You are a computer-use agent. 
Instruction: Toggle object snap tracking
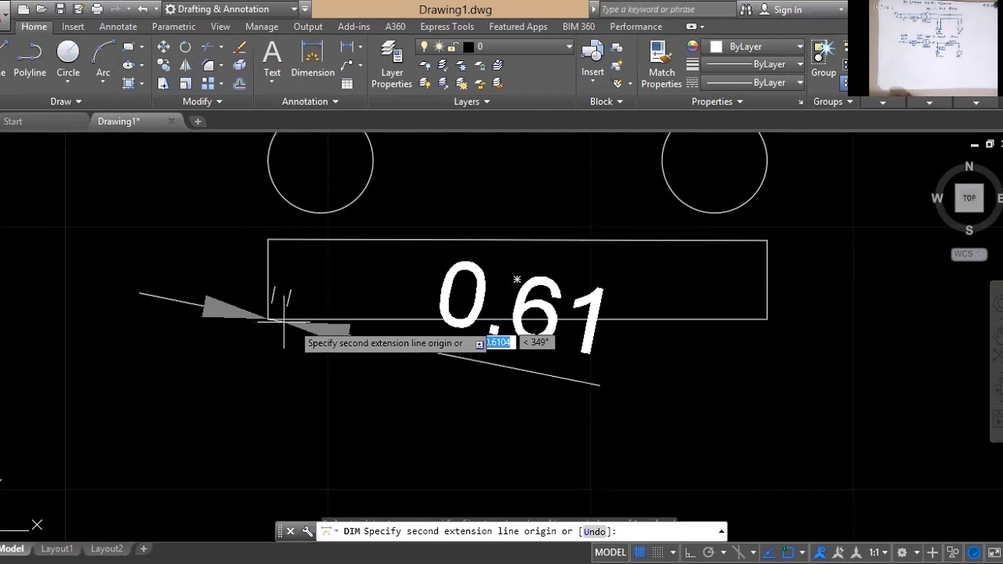[x=769, y=552]
